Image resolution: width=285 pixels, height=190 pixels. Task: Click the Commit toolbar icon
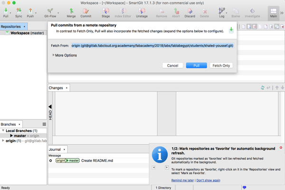[86, 13]
